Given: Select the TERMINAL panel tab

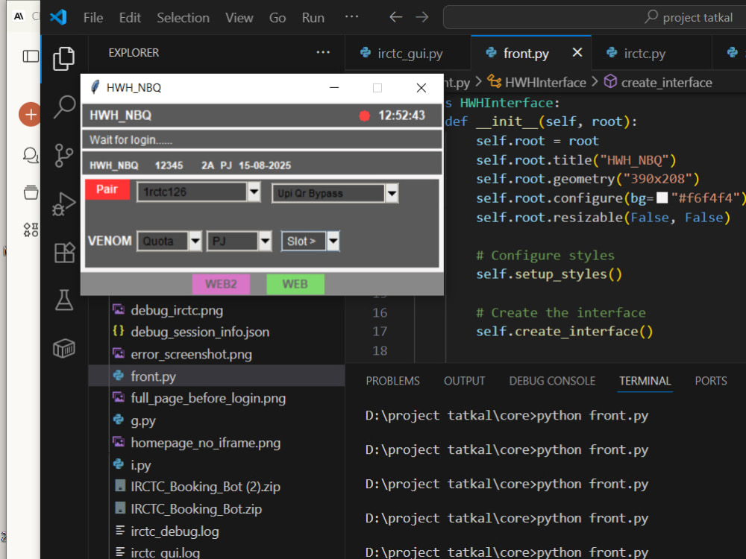Looking at the screenshot, I should click(645, 381).
